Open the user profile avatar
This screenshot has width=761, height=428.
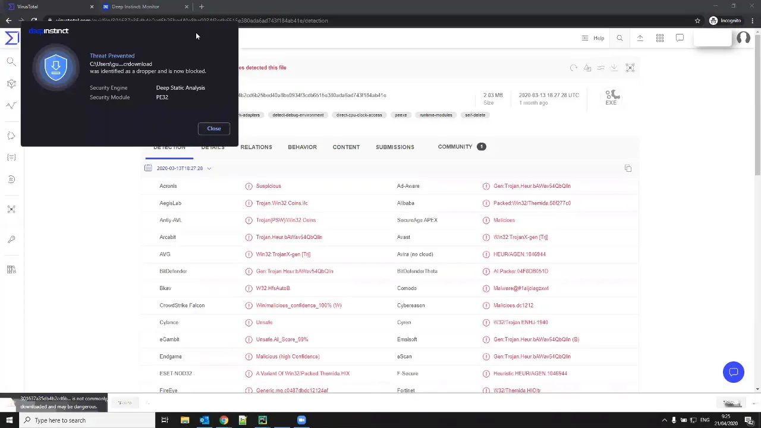743,38
